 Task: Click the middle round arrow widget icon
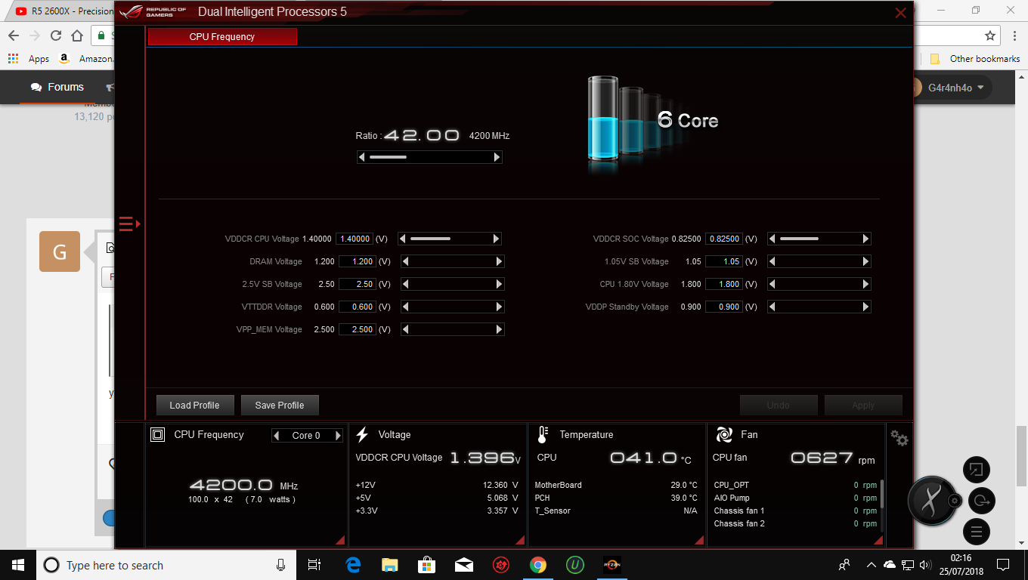click(982, 501)
